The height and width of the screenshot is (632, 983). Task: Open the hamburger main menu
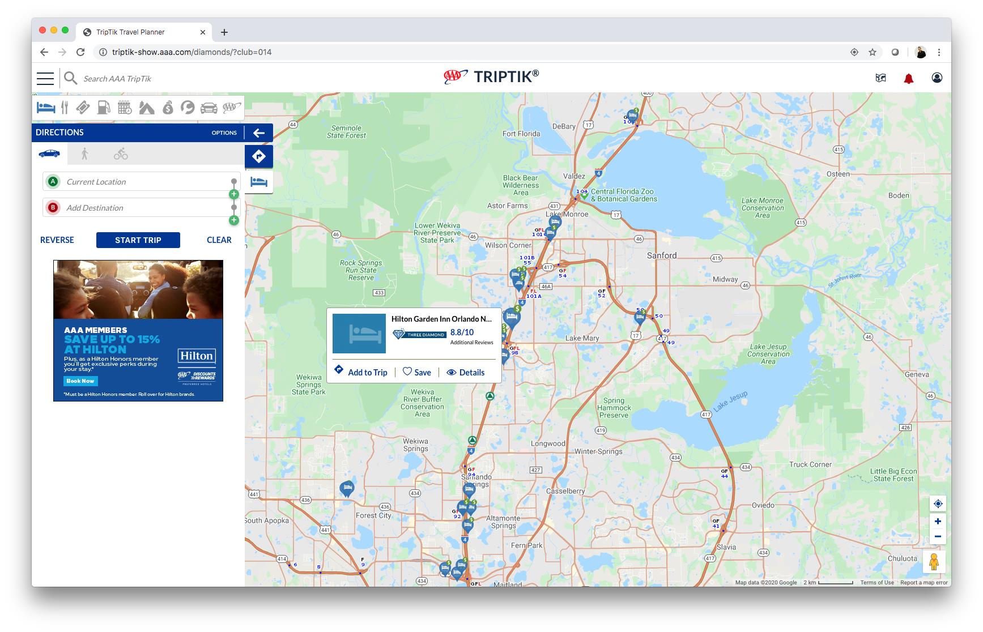coord(45,78)
